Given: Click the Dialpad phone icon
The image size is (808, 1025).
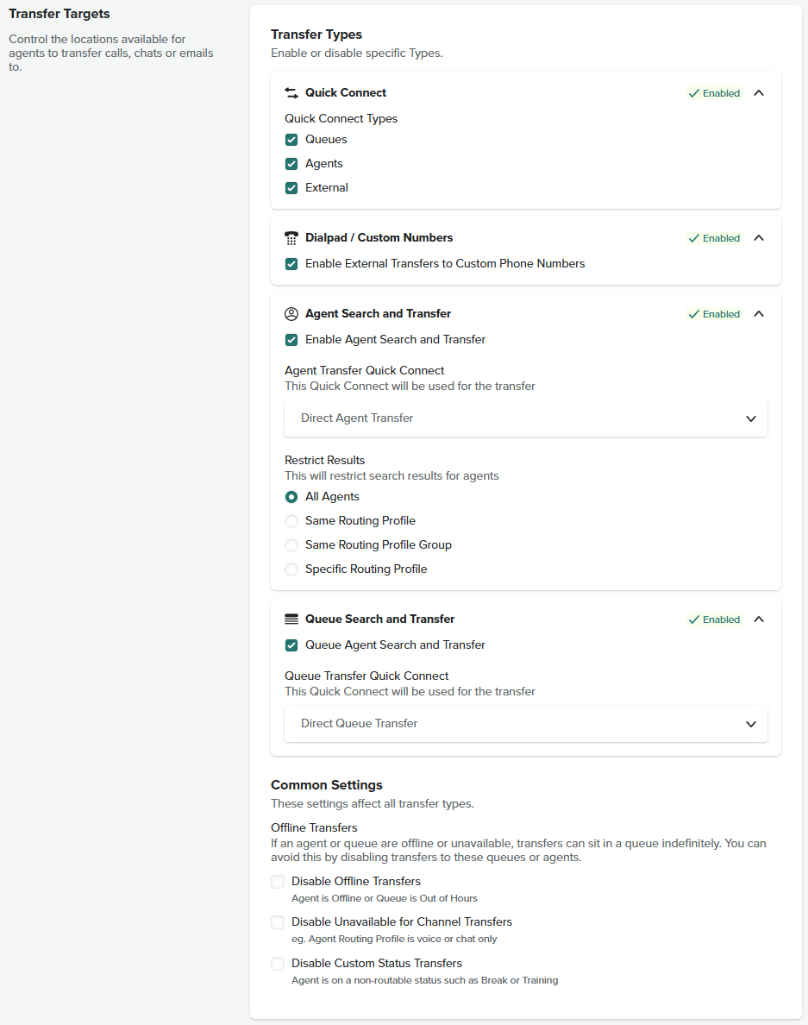Looking at the screenshot, I should click(x=291, y=238).
